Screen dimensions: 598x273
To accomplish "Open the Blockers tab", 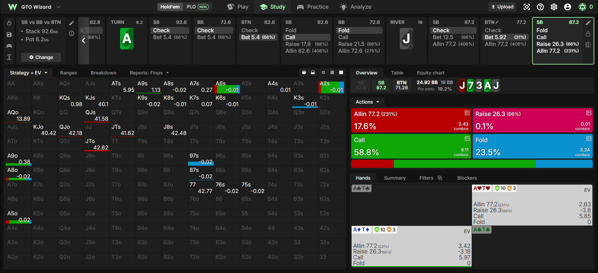I will (x=467, y=178).
